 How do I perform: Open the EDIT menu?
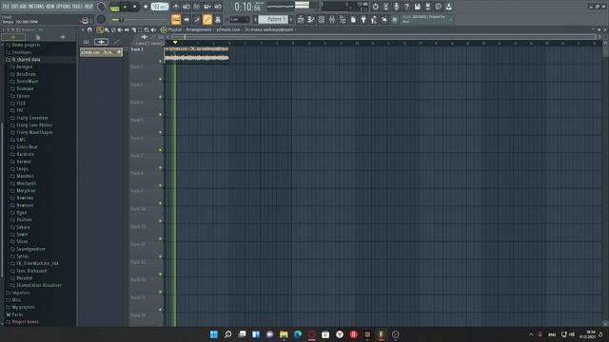14,7
